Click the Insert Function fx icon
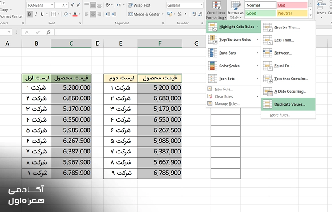The width and height of the screenshot is (332, 212). click(48, 32)
